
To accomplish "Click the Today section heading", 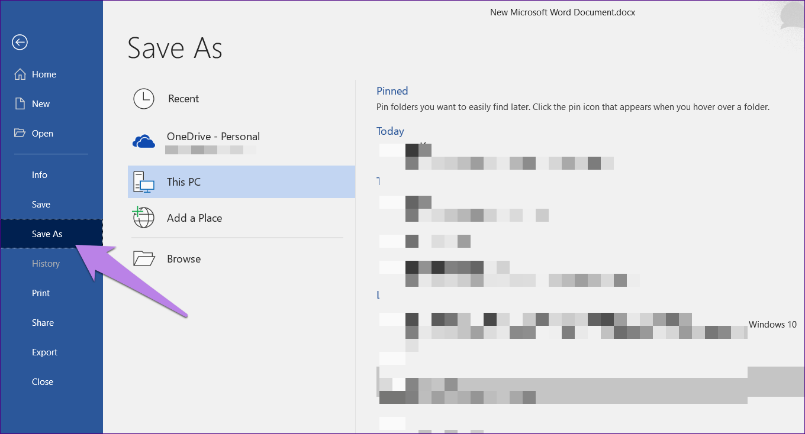I will [x=390, y=131].
